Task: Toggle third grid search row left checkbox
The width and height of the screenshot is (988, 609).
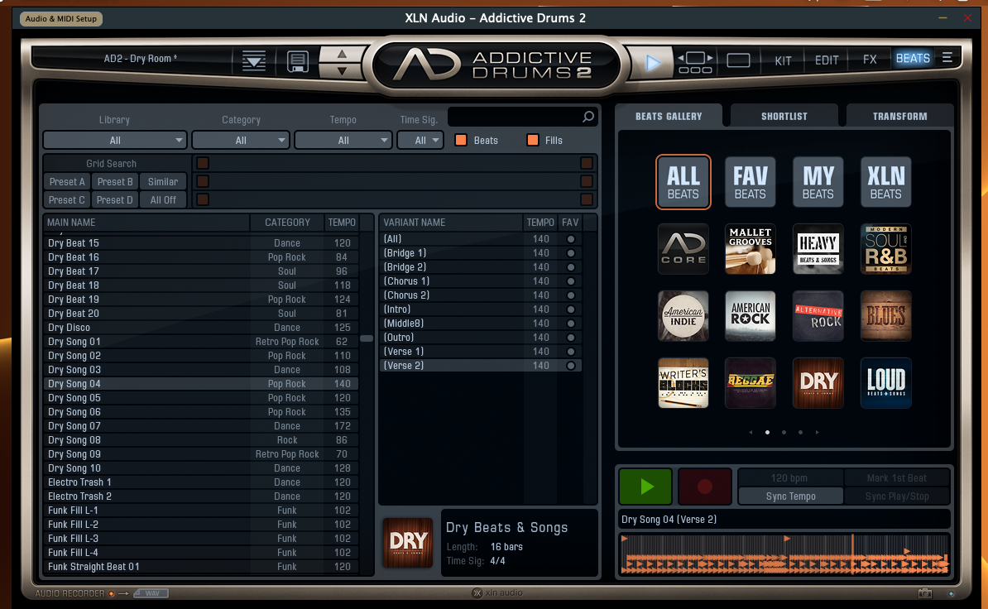Action: click(202, 199)
